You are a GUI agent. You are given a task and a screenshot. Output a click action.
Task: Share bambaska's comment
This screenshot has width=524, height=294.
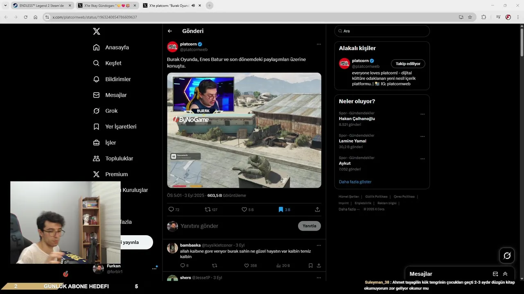318,265
